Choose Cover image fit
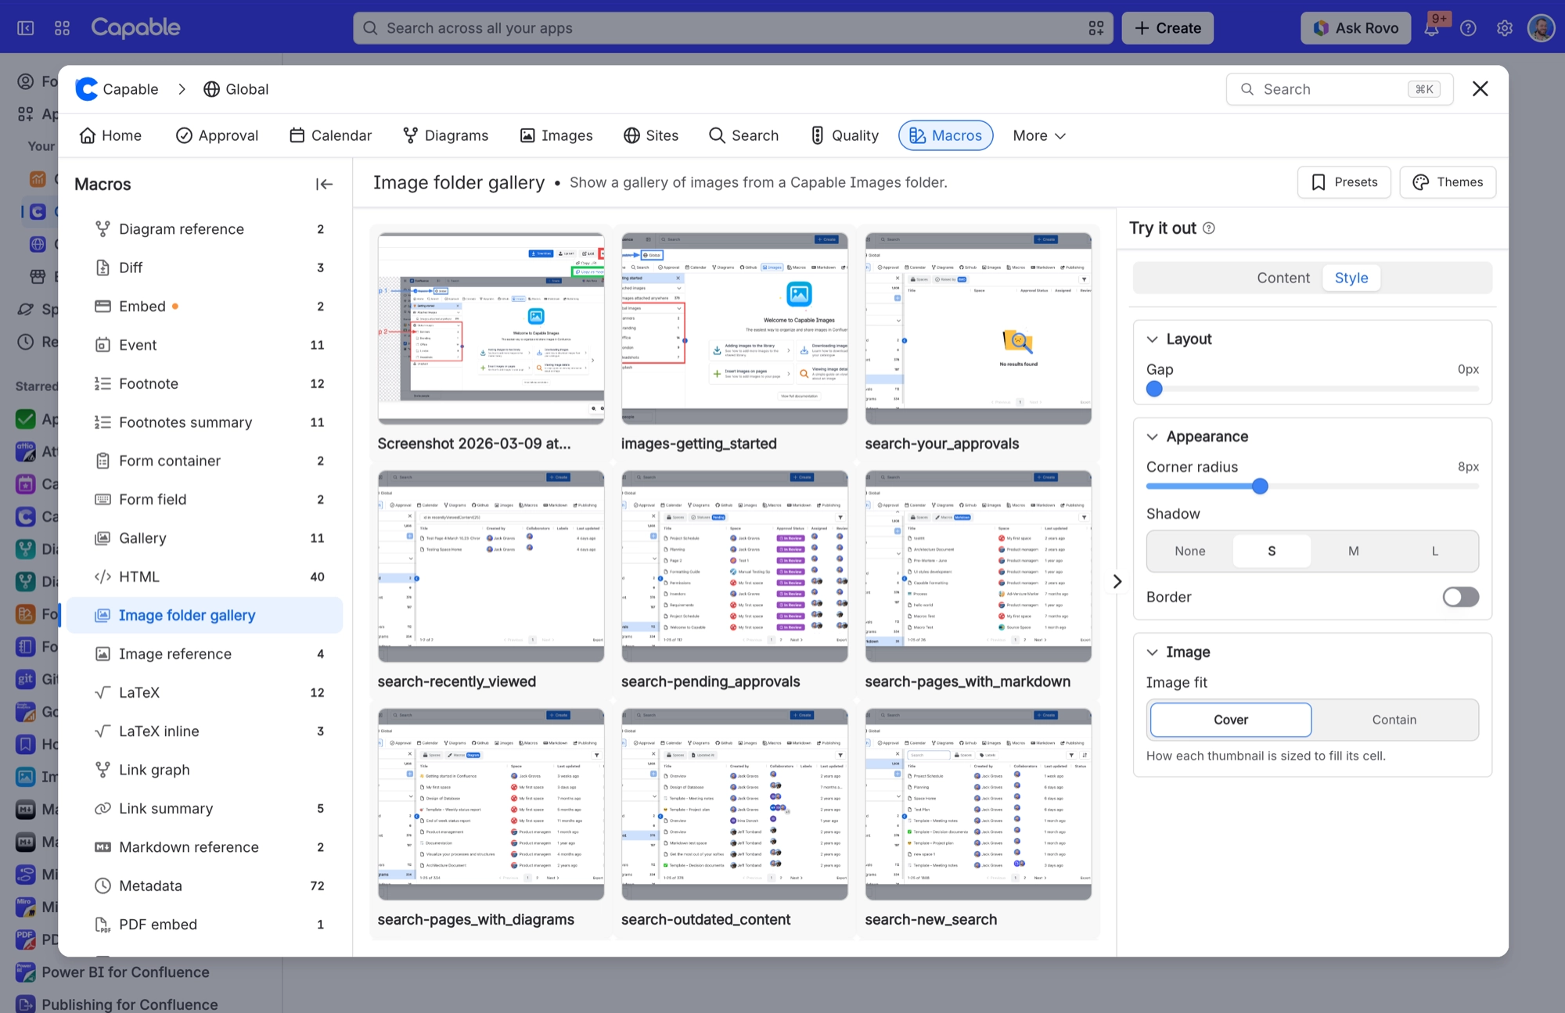The image size is (1565, 1013). coord(1231,720)
